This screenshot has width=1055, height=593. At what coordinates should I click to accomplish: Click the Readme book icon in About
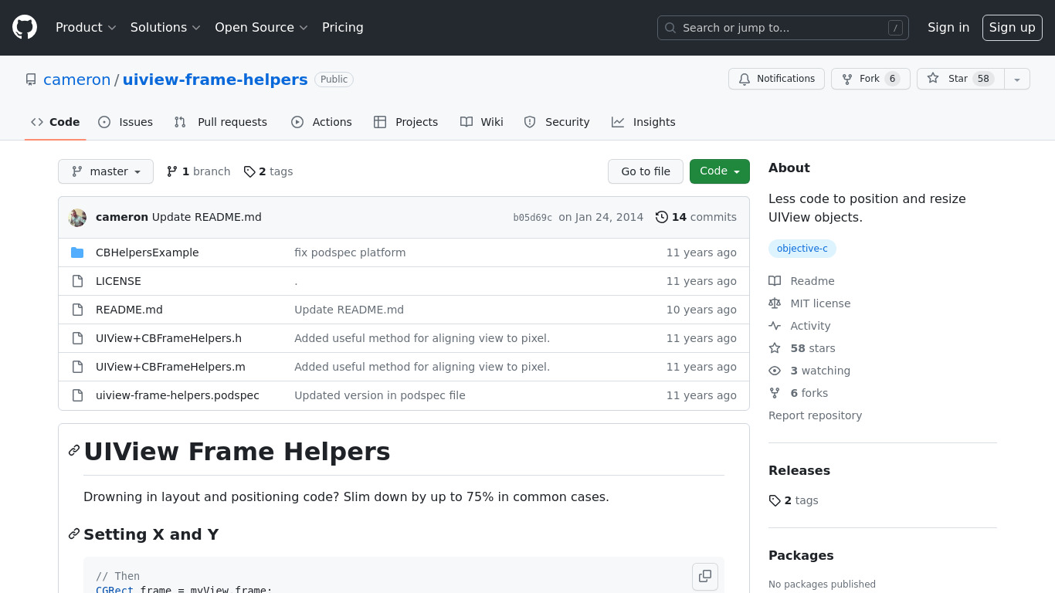click(x=775, y=281)
